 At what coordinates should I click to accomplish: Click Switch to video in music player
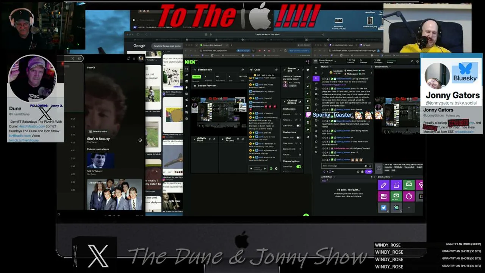(98, 132)
